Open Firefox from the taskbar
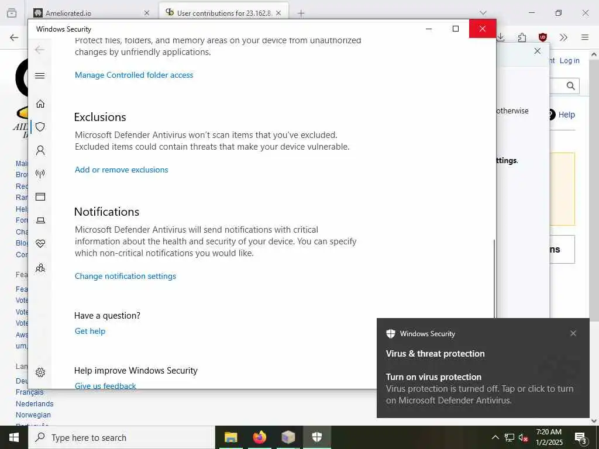Image resolution: width=599 pixels, height=449 pixels. (x=259, y=437)
